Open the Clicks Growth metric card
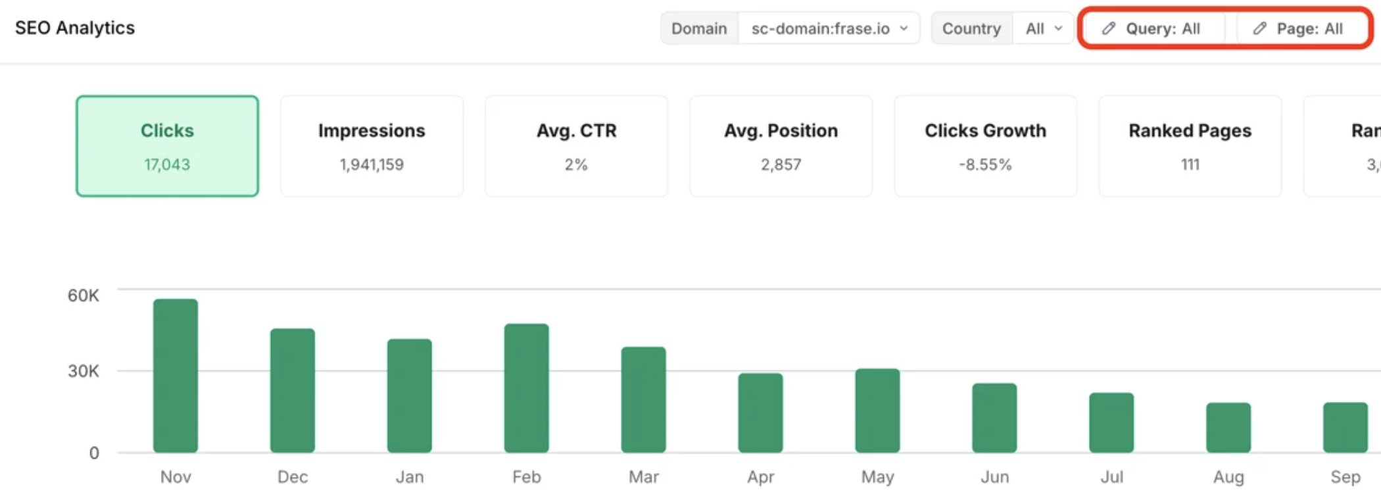The image size is (1381, 504). pos(985,146)
